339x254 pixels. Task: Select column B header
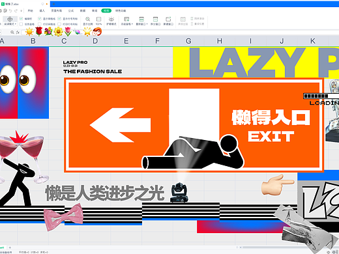(33, 41)
